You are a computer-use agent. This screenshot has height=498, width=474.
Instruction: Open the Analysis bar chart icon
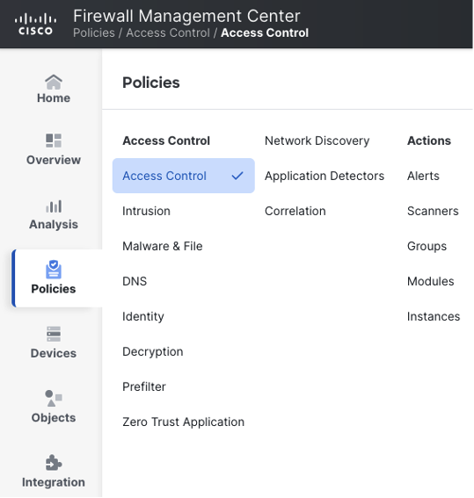click(54, 206)
